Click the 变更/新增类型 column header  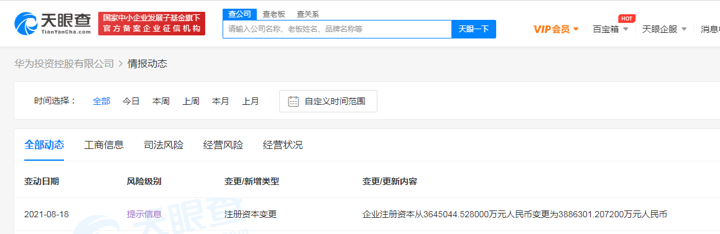[x=252, y=181]
